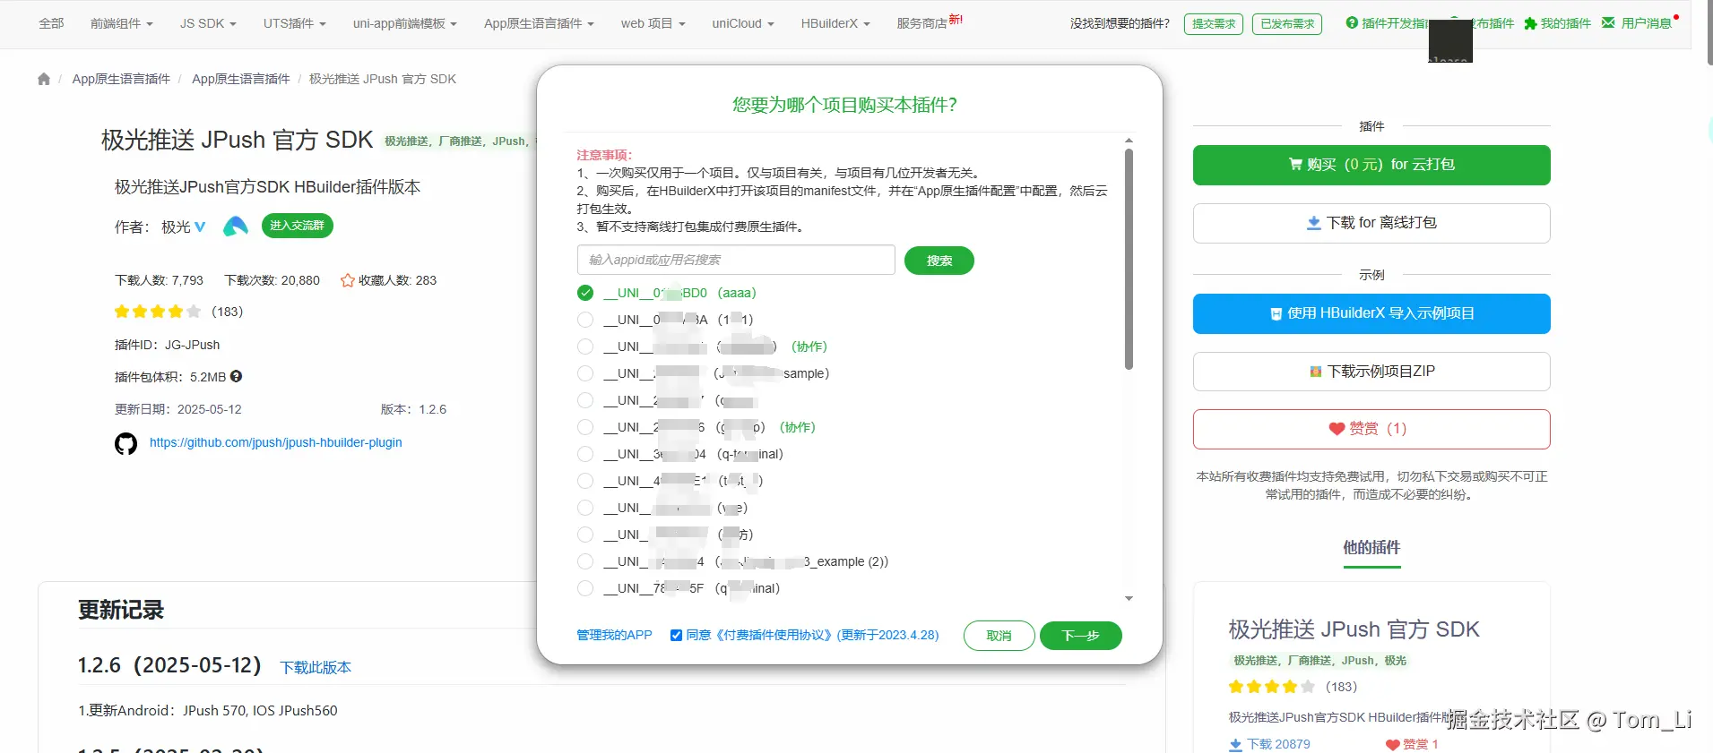Click the scroll-up arrow in the dialog
This screenshot has width=1713, height=753.
click(x=1129, y=141)
